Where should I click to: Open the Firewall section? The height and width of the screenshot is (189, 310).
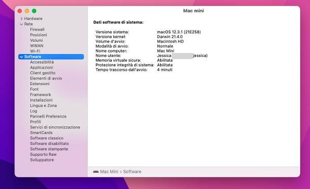point(37,30)
